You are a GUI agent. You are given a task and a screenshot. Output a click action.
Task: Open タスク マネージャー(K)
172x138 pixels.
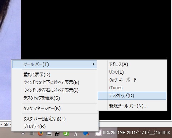[x=55, y=108]
